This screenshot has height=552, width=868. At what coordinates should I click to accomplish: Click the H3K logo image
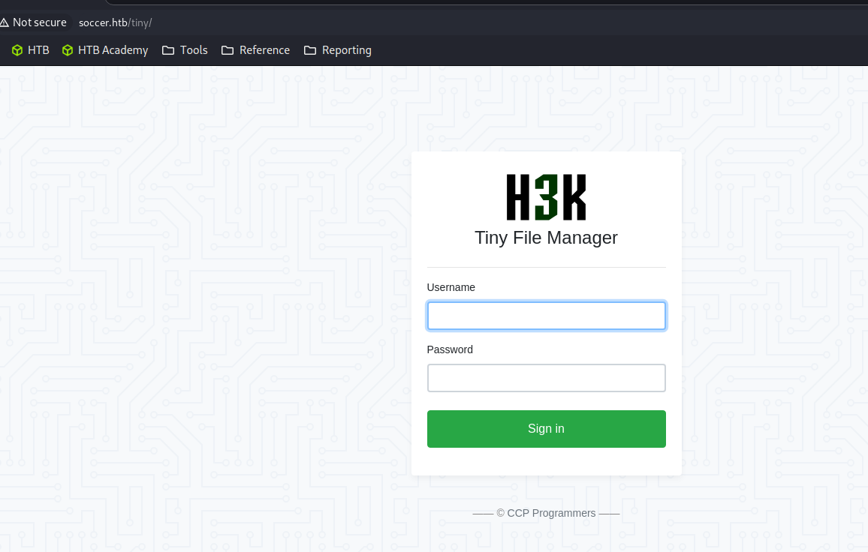coord(546,197)
